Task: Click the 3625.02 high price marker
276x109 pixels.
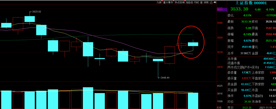Action: 36,12
